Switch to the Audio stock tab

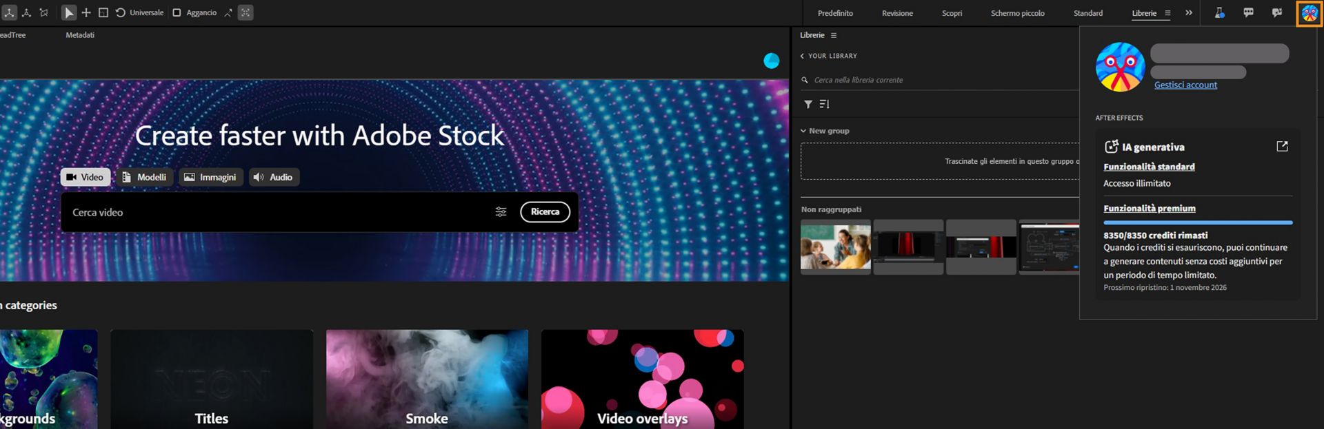tap(274, 177)
